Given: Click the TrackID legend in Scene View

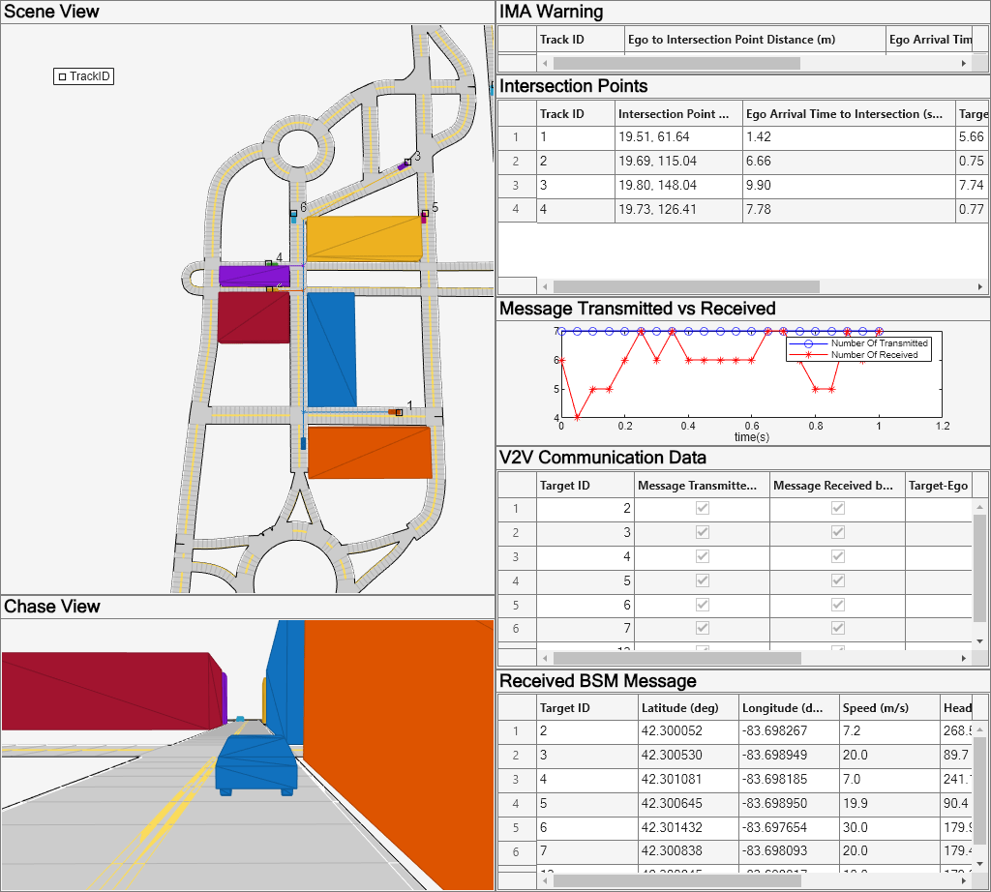Looking at the screenshot, I should tap(84, 76).
